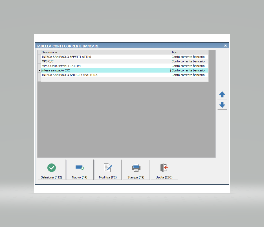
Task: Open Modifica (F2) to edit the selected account
Action: tap(108, 170)
